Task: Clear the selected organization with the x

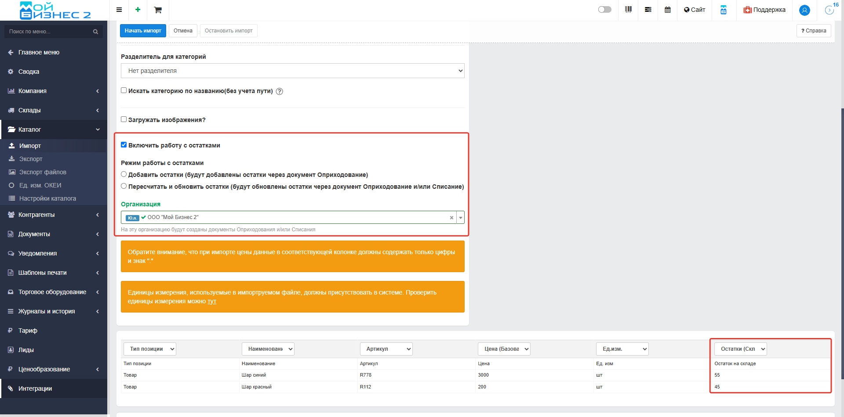Action: coord(451,218)
